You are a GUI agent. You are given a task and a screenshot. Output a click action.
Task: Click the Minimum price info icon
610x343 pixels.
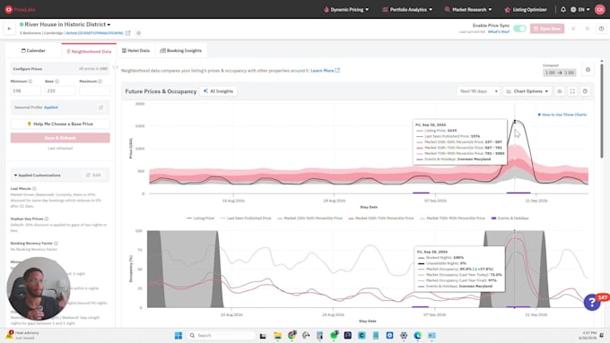click(30, 81)
